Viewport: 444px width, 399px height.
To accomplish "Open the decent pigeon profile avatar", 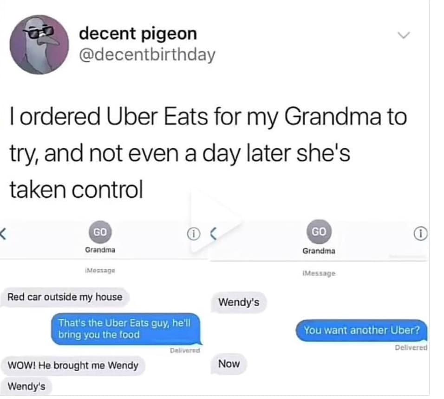I will tap(39, 45).
